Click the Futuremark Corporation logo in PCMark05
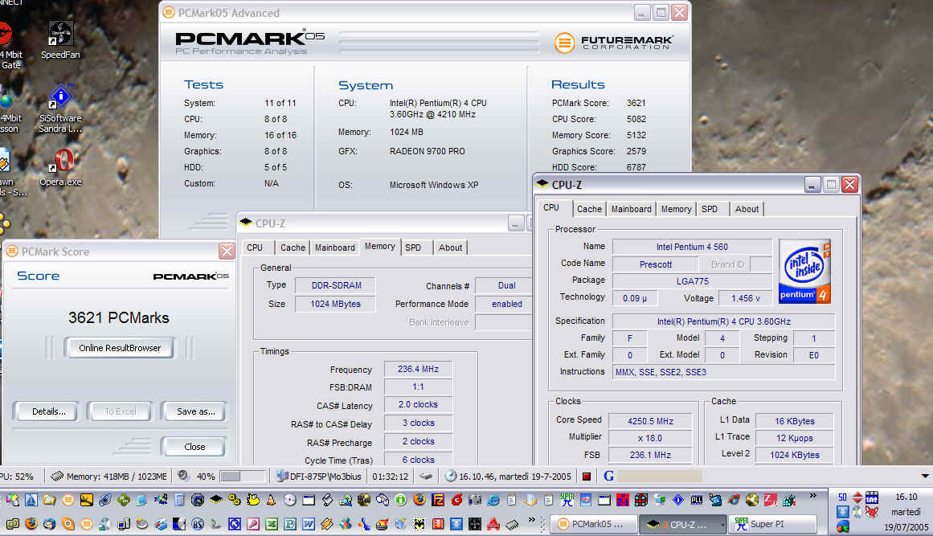This screenshot has height=536, width=933. coord(613,43)
